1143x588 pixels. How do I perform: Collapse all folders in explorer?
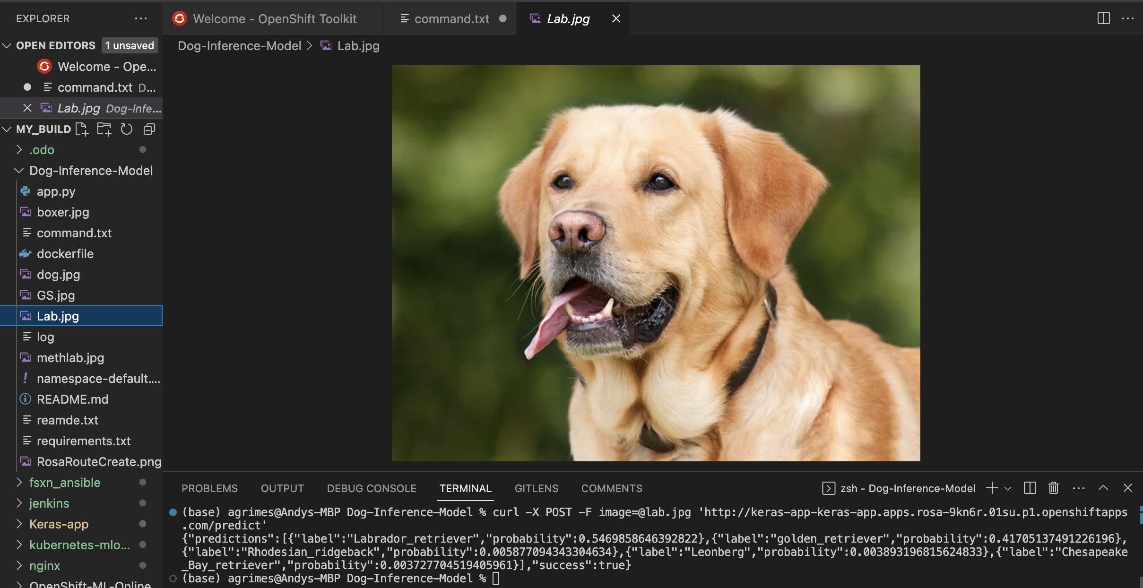pos(149,129)
